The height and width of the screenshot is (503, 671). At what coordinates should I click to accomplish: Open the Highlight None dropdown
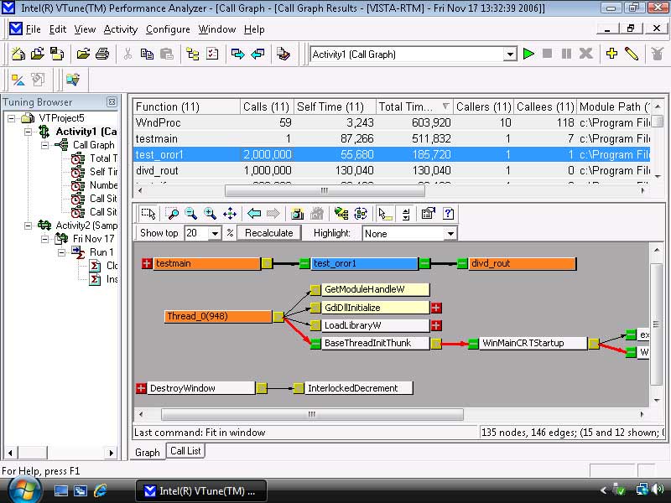click(450, 234)
